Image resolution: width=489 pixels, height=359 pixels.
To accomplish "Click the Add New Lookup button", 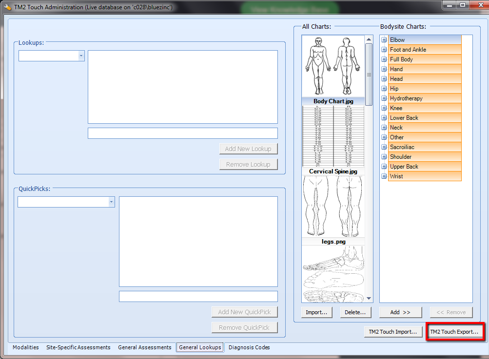I will click(248, 149).
